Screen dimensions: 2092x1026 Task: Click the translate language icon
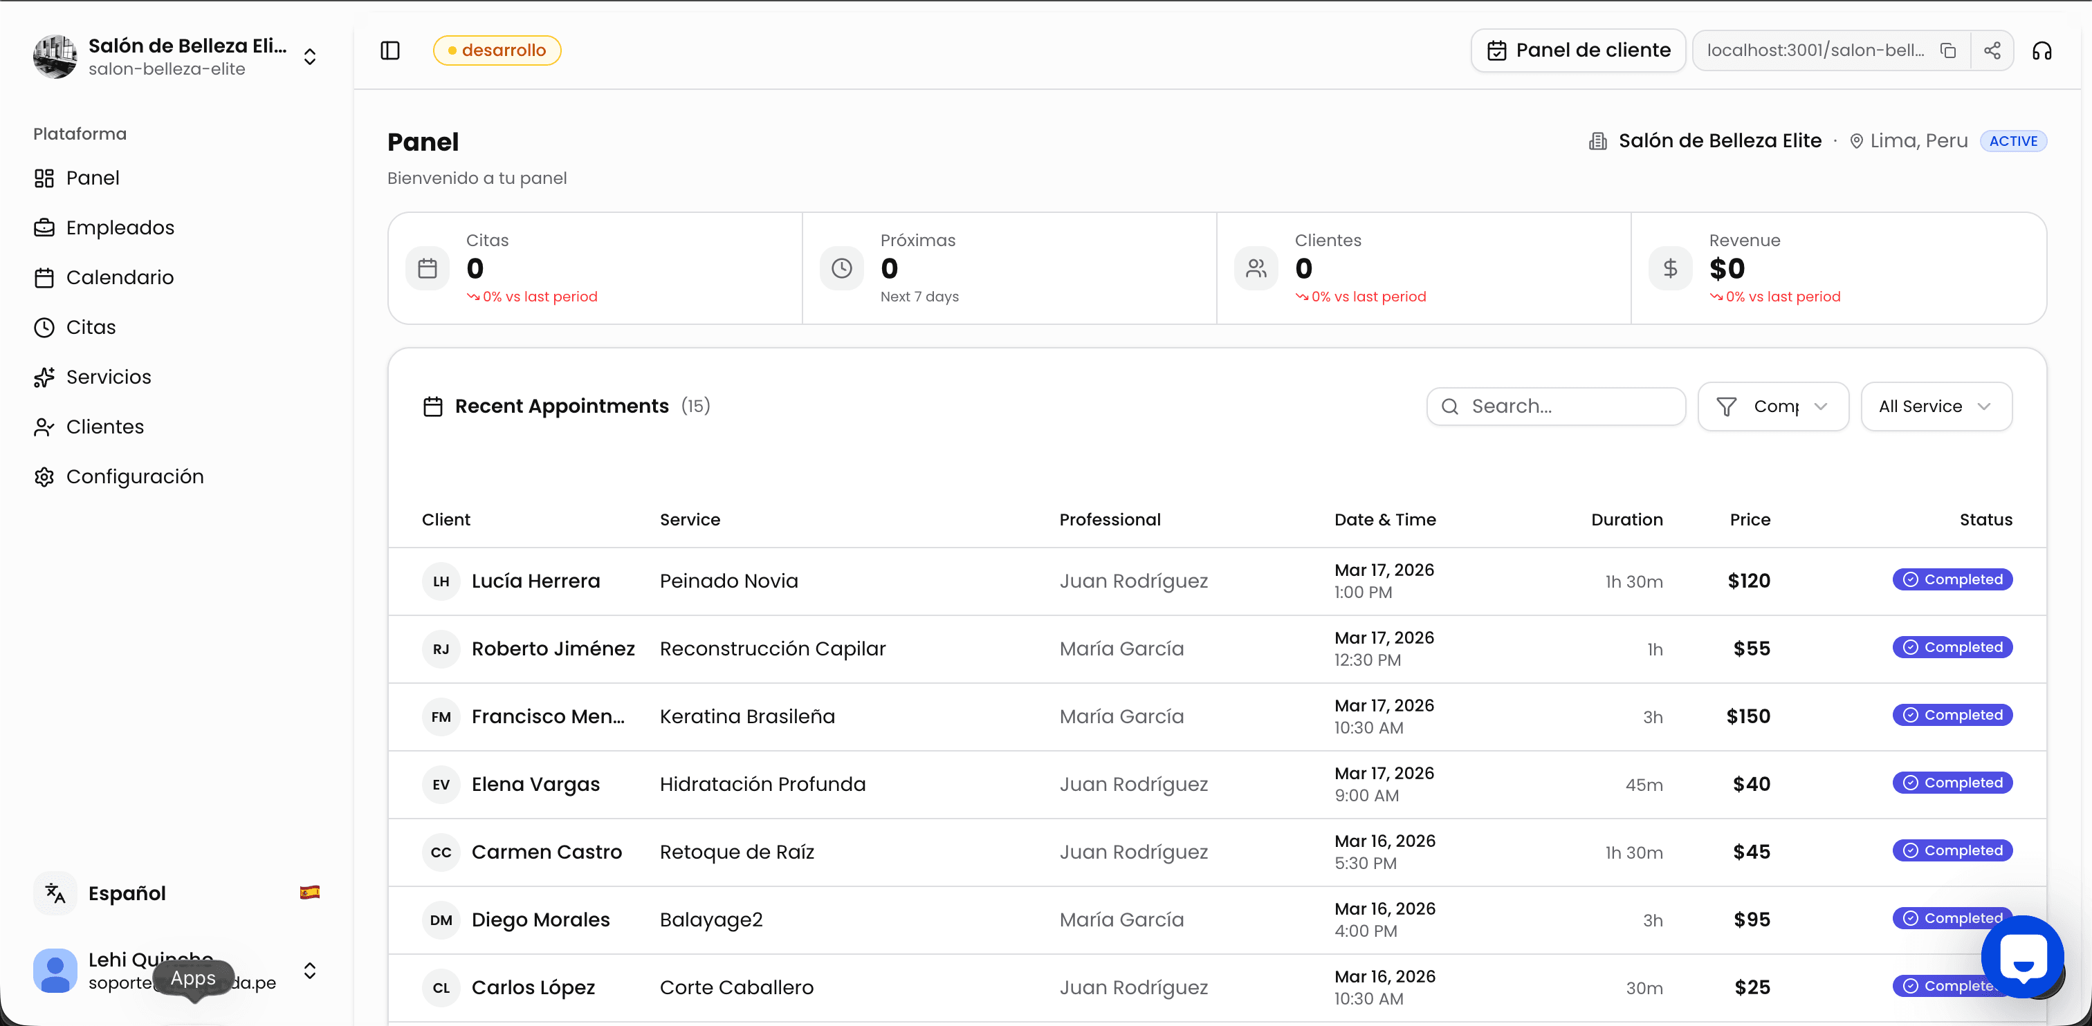(55, 893)
